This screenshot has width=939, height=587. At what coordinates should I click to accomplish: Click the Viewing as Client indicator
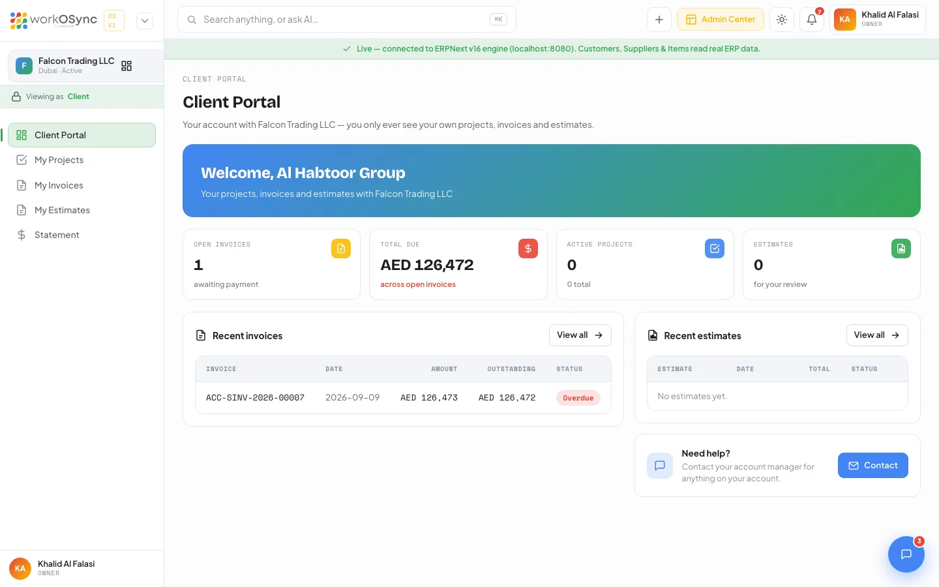(x=82, y=97)
